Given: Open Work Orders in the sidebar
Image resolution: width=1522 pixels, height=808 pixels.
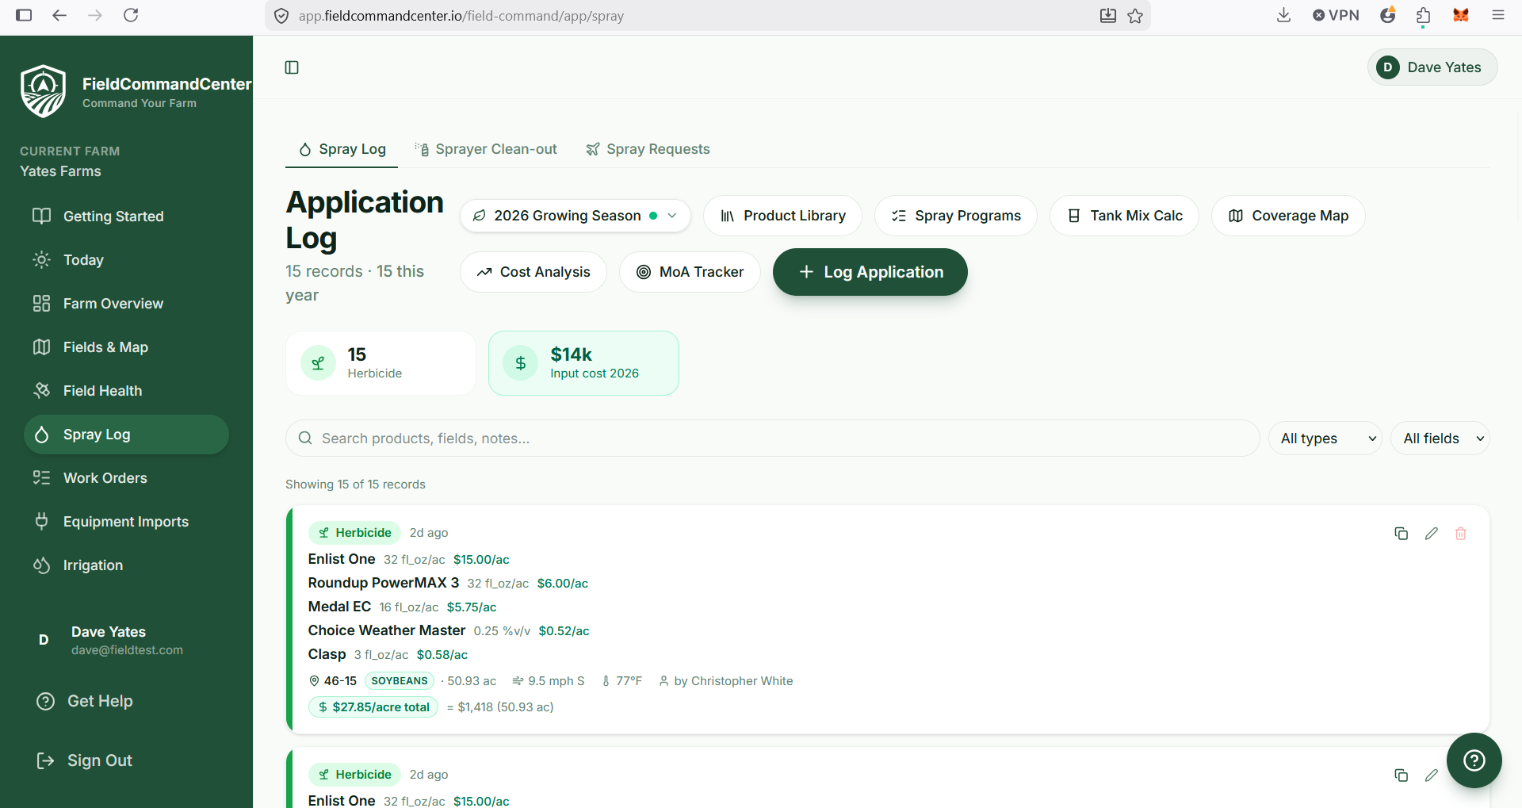Looking at the screenshot, I should tap(126, 478).
